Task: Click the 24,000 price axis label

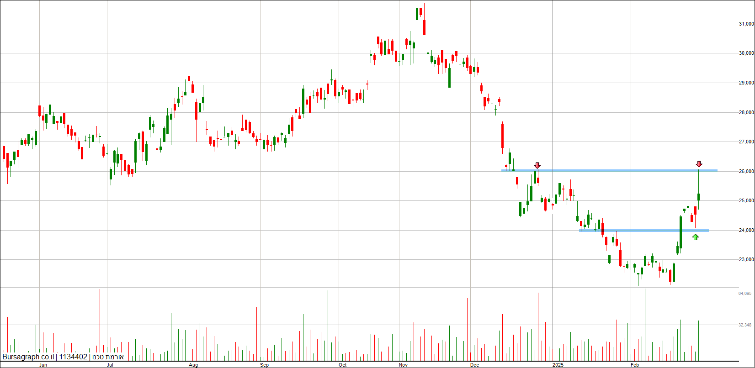Action: pos(746,231)
